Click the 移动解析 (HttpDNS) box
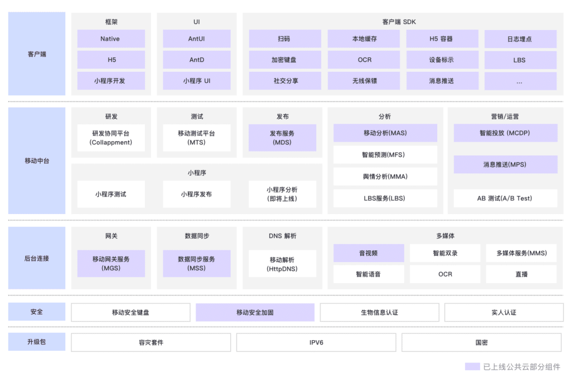The width and height of the screenshot is (571, 383). 283,264
